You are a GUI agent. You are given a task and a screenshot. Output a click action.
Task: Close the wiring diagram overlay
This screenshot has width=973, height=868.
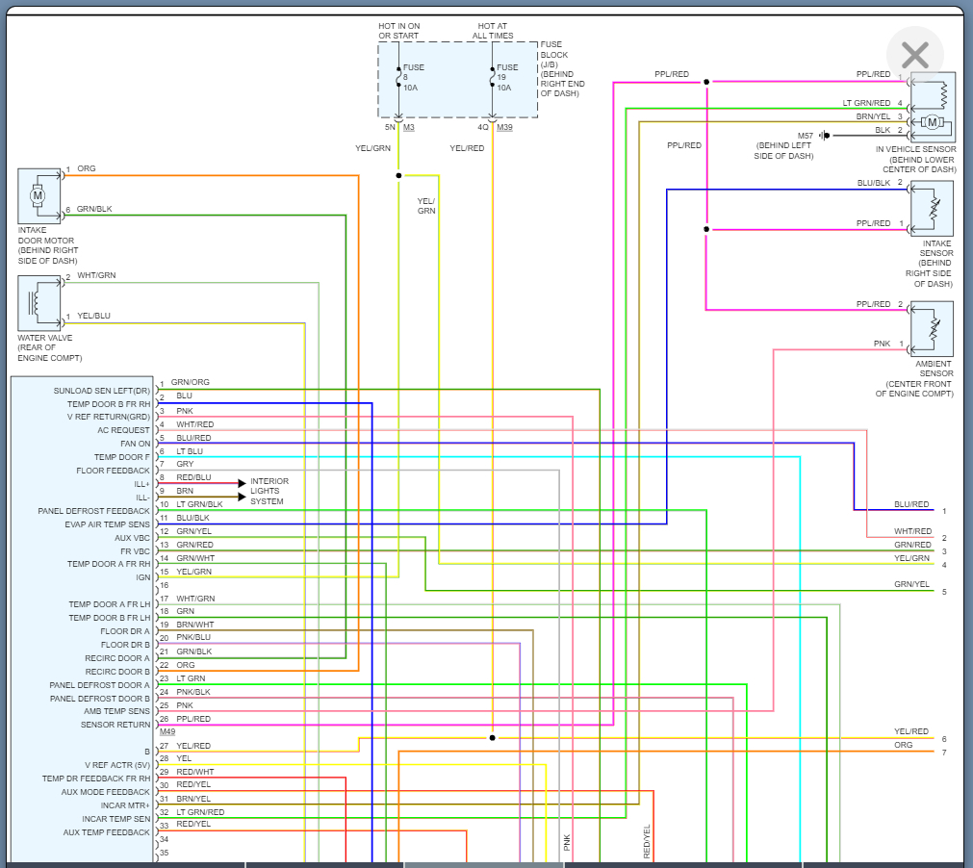(x=914, y=55)
